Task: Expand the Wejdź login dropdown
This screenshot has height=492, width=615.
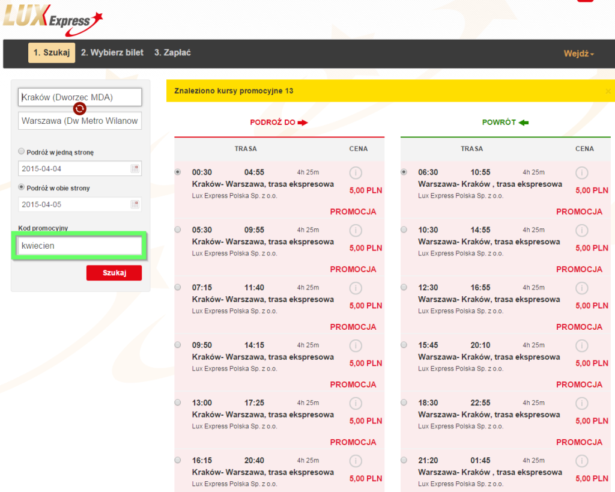Action: tap(578, 53)
